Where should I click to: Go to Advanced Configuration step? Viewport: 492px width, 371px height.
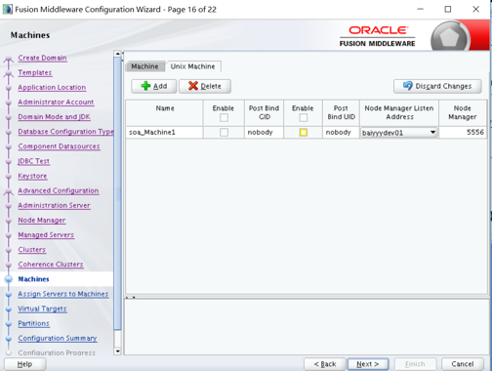[x=59, y=190]
